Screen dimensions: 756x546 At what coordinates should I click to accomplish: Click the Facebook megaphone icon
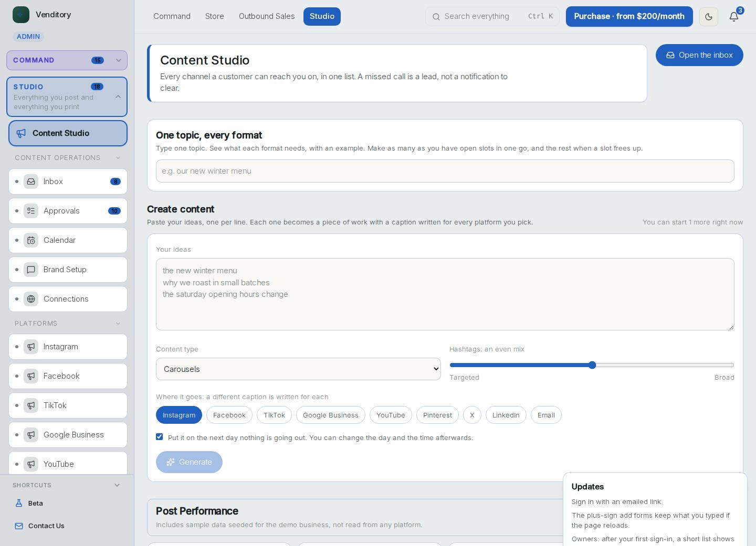point(31,376)
